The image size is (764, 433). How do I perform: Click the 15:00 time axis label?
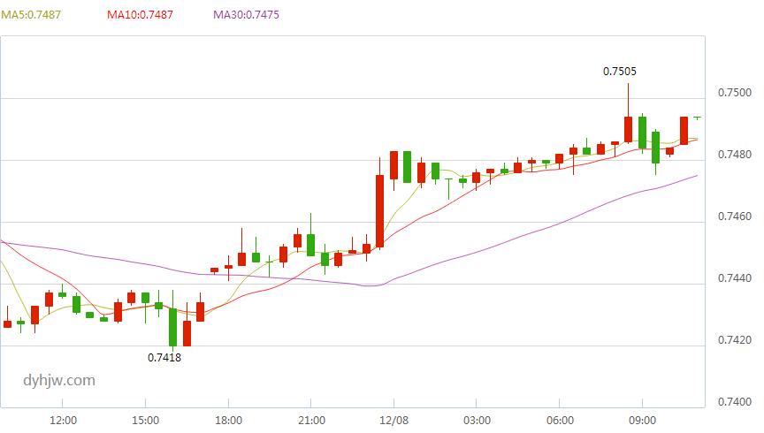click(145, 420)
